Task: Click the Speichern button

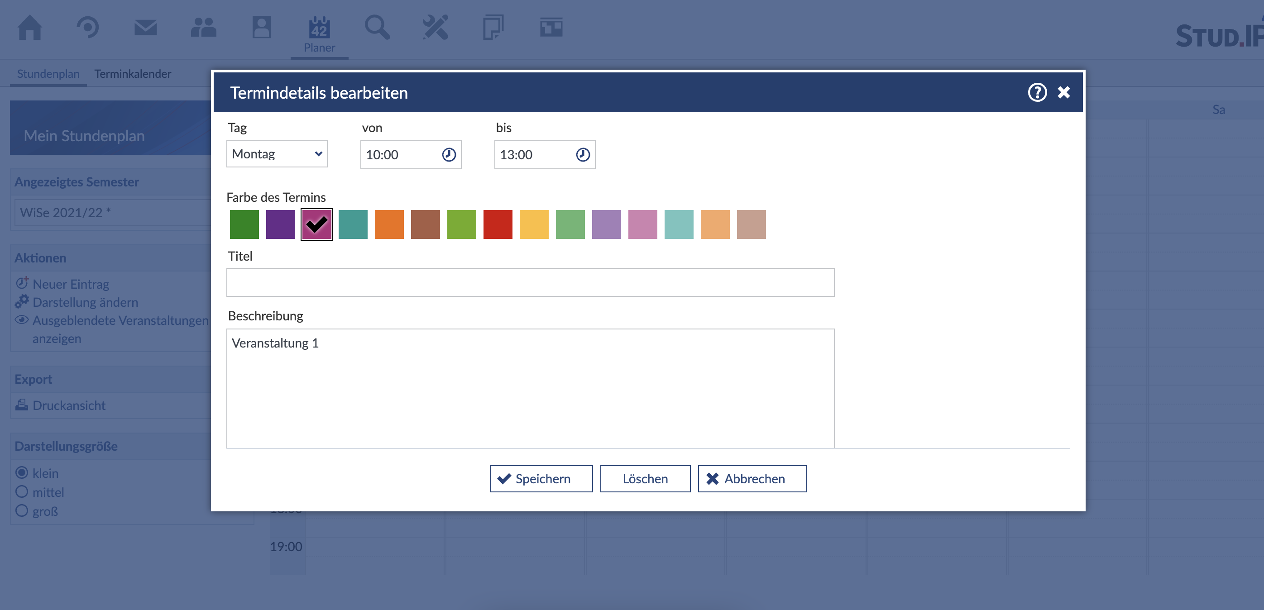Action: click(x=541, y=479)
